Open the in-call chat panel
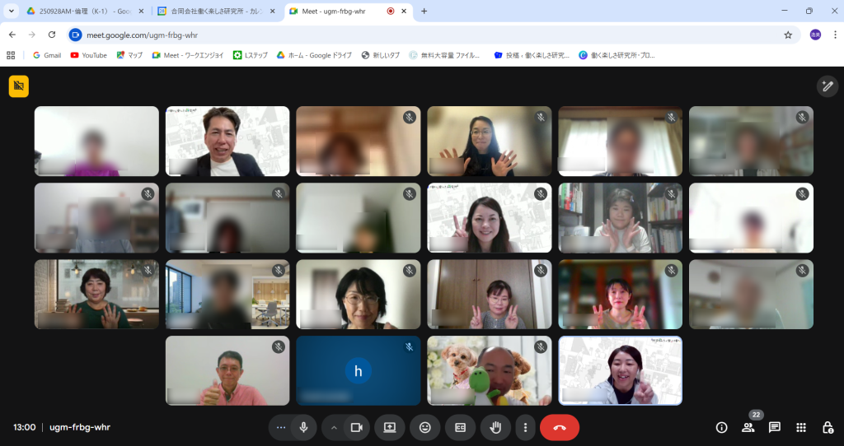Image resolution: width=844 pixels, height=446 pixels. click(775, 427)
